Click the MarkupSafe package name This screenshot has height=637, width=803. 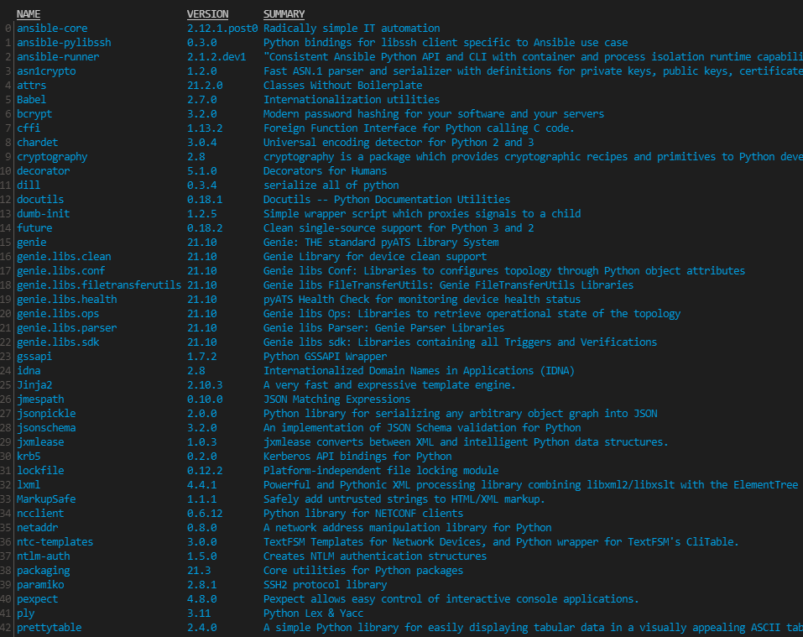[x=46, y=499]
